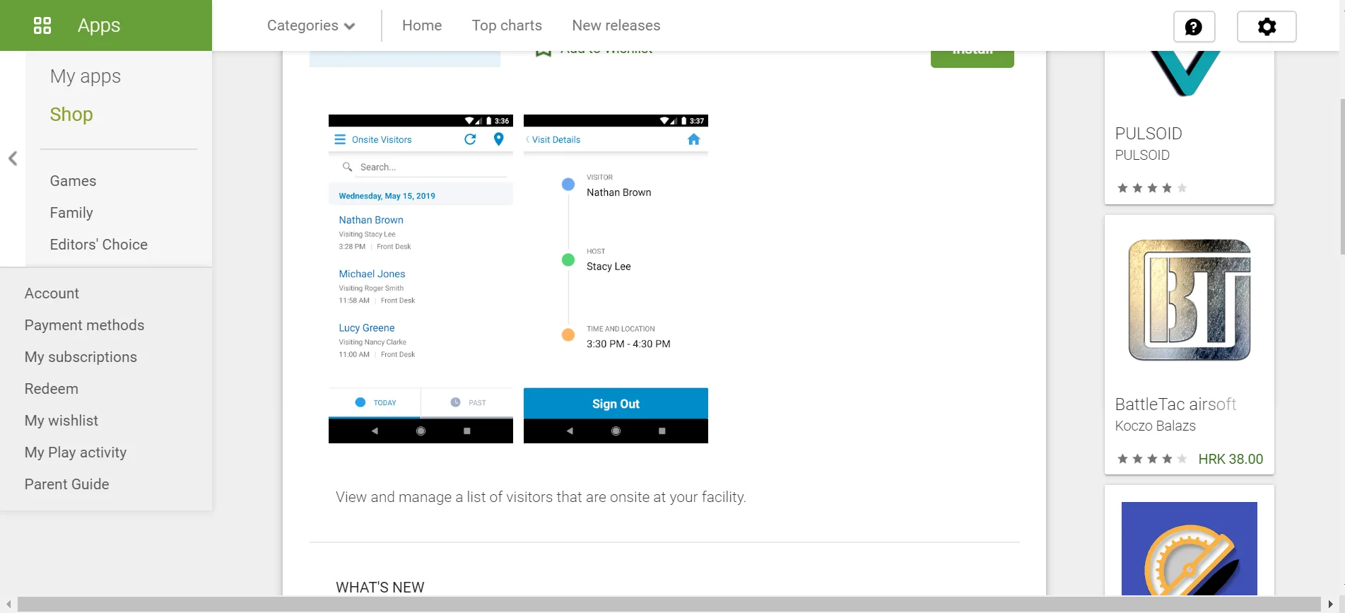1345x613 pixels.
Task: Click the WHAT'S NEW heading
Action: click(x=380, y=588)
